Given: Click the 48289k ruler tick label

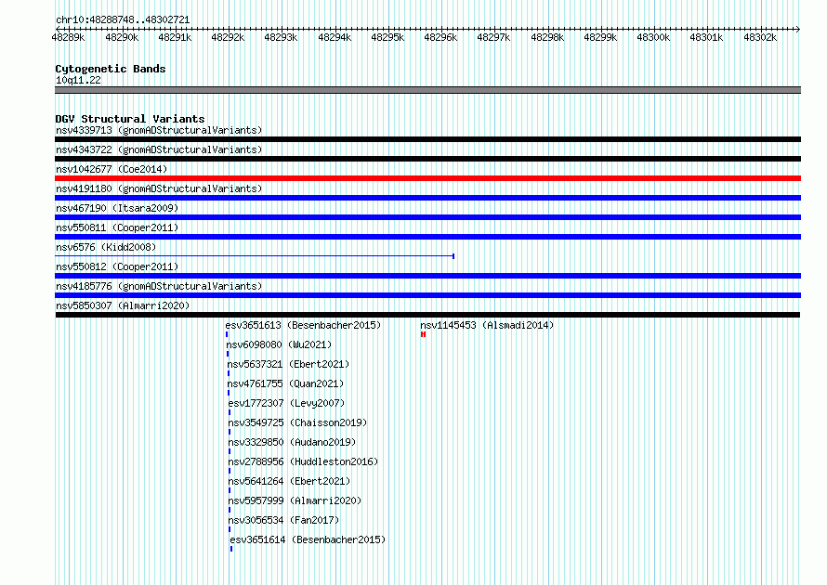Looking at the screenshot, I should pos(68,37).
